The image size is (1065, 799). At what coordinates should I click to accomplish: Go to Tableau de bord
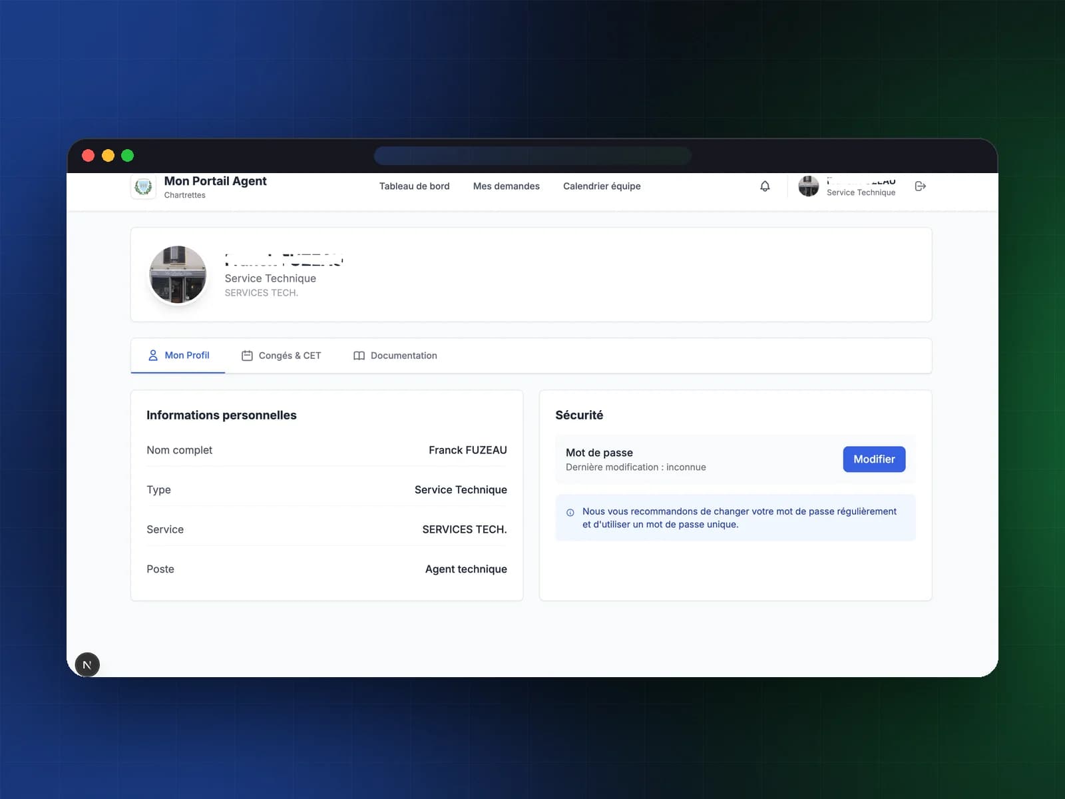[x=414, y=186]
